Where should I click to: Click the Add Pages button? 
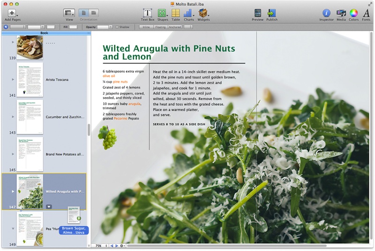coord(12,13)
